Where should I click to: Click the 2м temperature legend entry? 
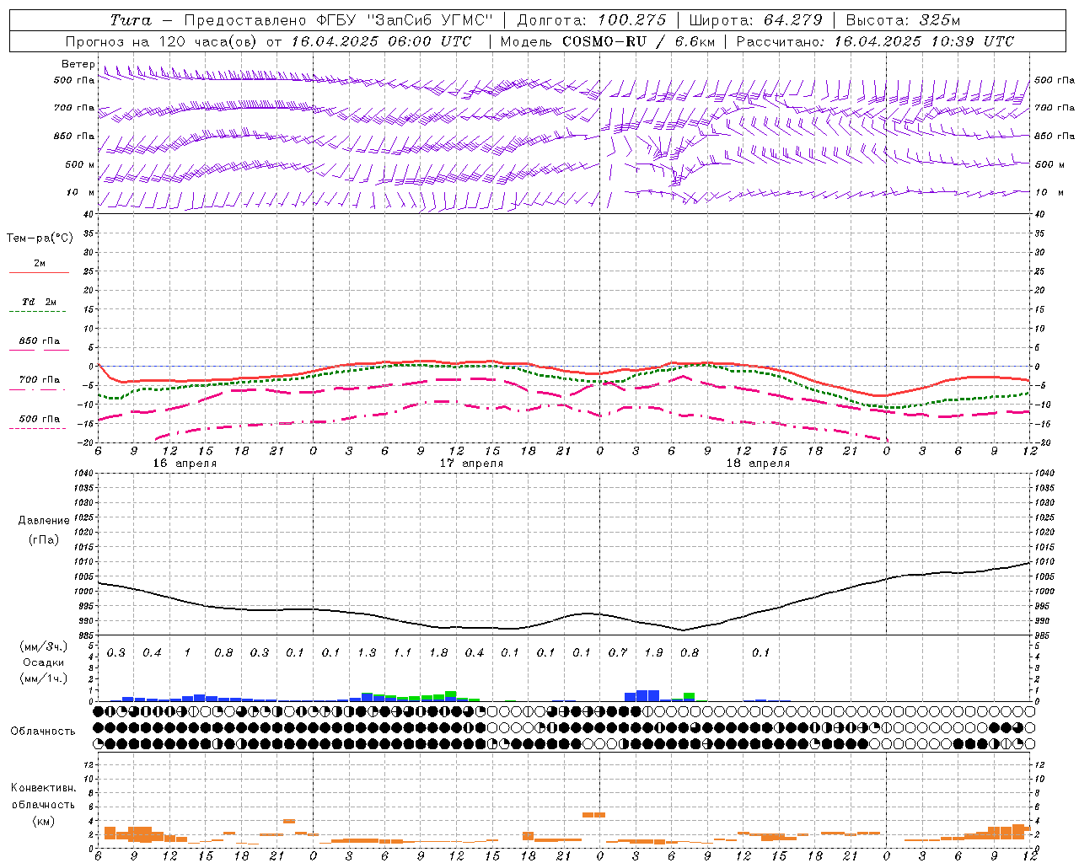[39, 264]
